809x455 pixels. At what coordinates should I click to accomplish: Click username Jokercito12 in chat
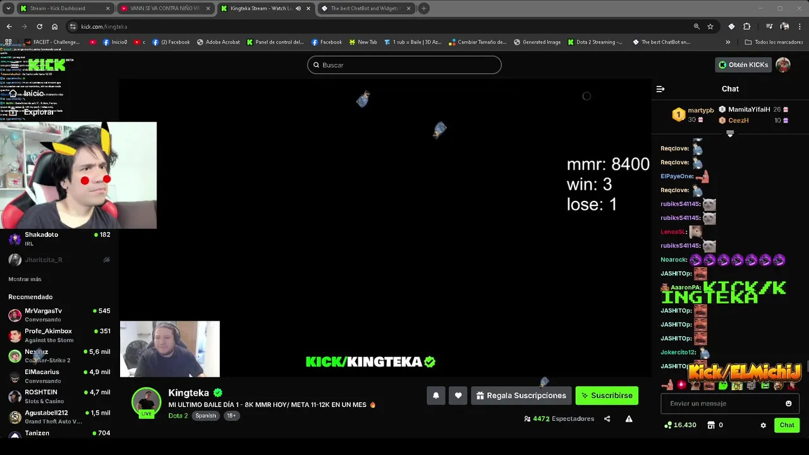[678, 353]
